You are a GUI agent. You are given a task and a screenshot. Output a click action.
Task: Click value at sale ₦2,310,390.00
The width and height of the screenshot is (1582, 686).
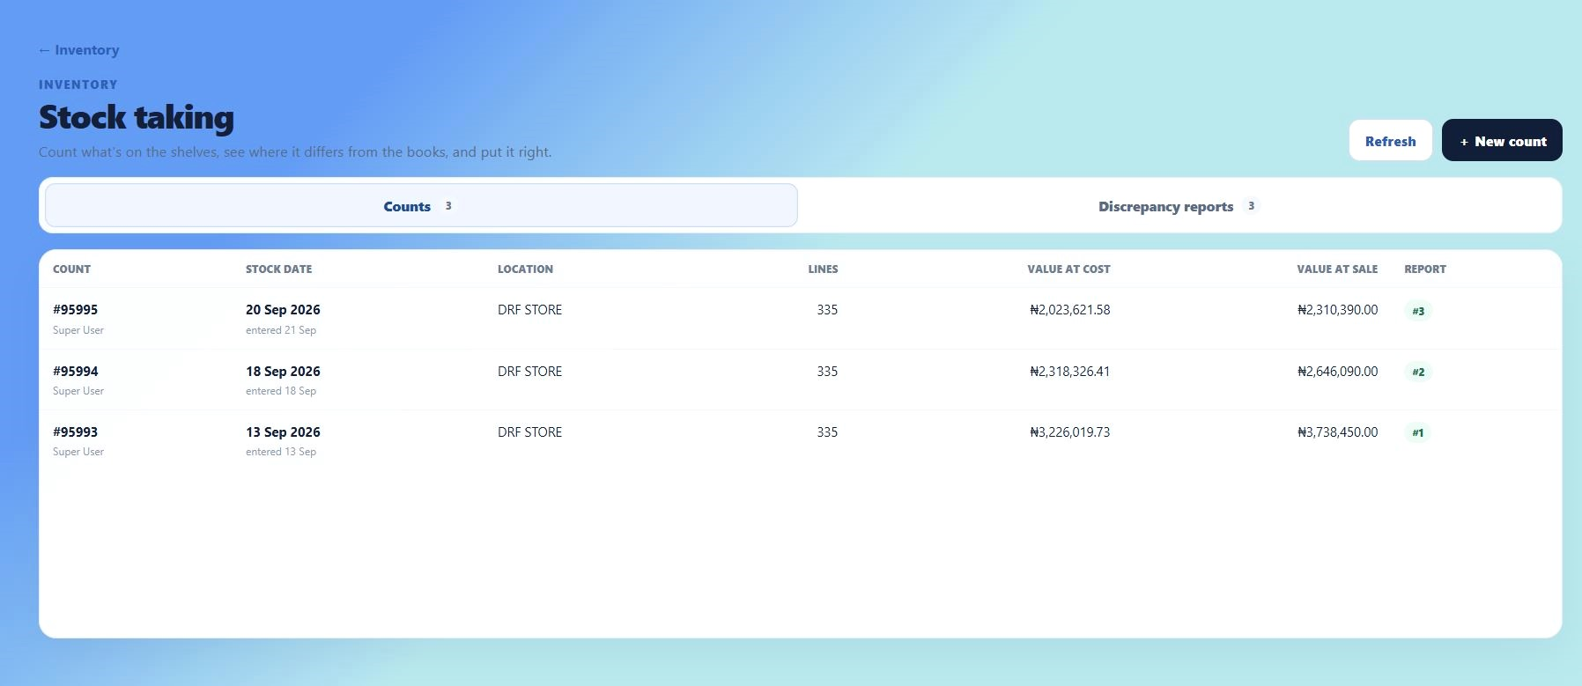(x=1337, y=310)
